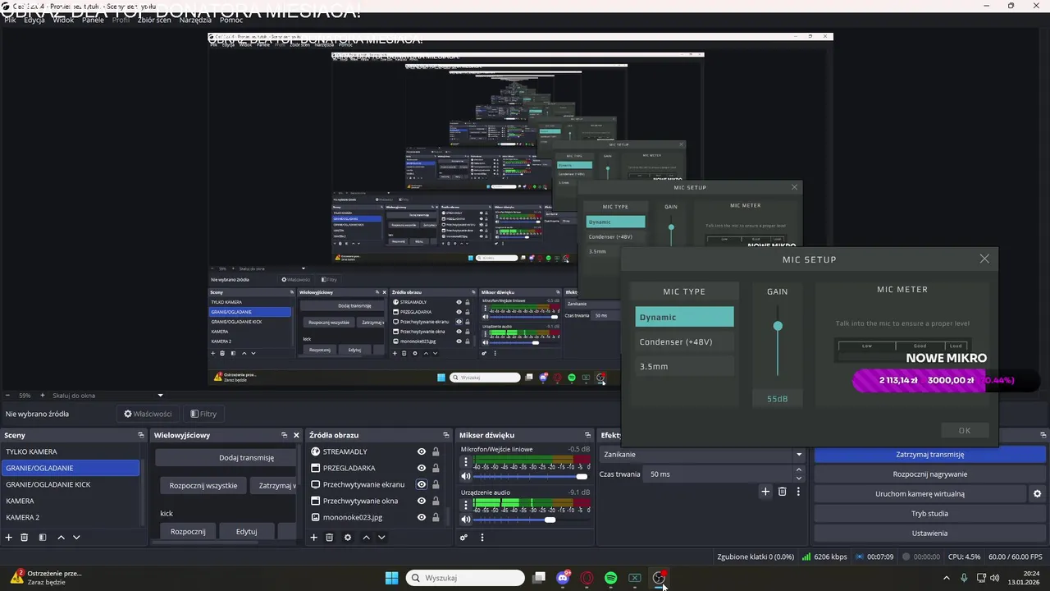Select KAMERA 2 scene
1050x591 pixels.
(x=70, y=517)
